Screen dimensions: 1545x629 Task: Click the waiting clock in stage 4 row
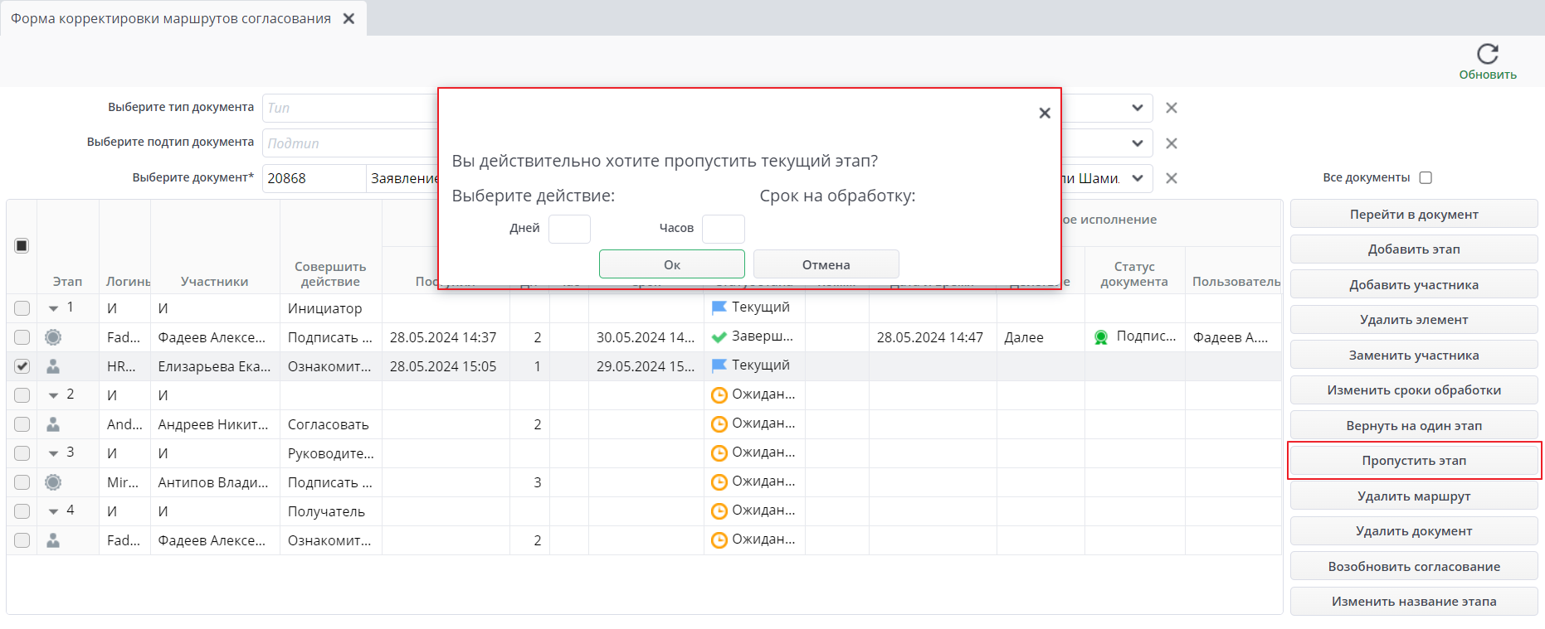point(719,511)
